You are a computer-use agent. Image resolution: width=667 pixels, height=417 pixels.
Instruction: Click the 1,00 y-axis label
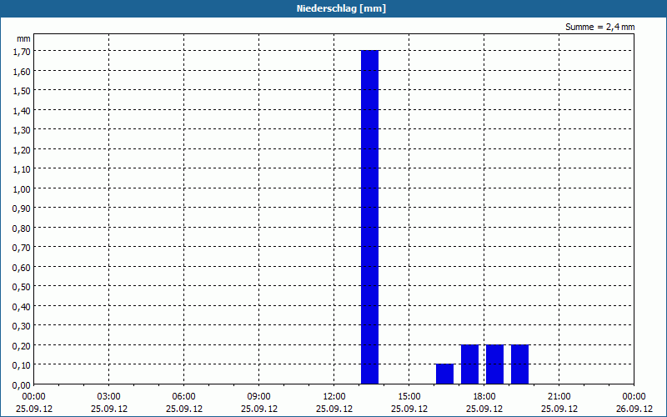22,189
